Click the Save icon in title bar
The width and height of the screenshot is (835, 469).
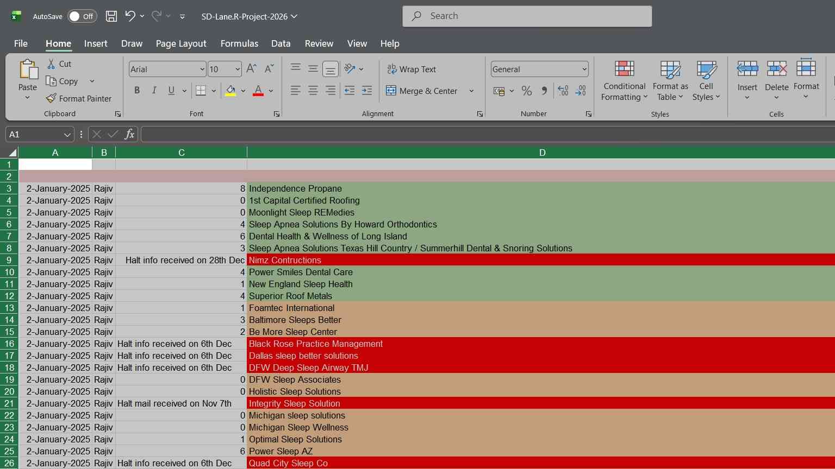tap(111, 16)
